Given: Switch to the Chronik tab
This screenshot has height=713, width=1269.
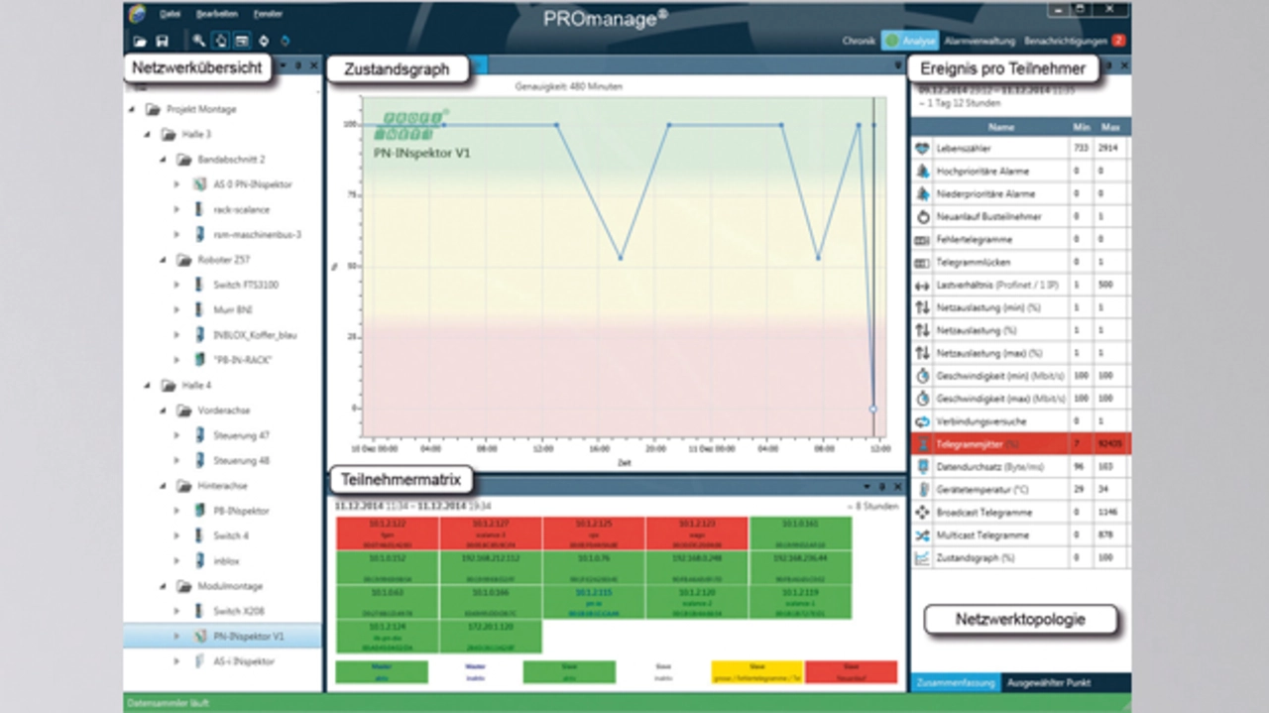Looking at the screenshot, I should click(859, 41).
